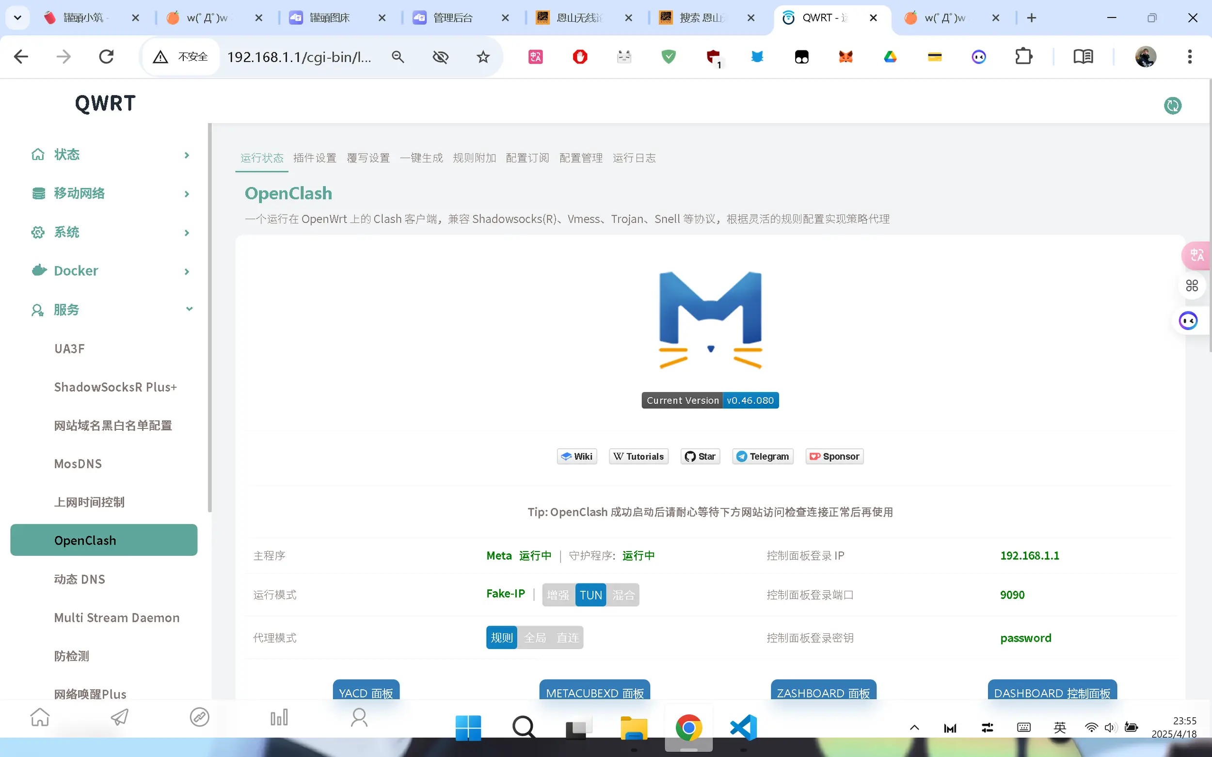Expand the 移动网络 sidebar menu
The image size is (1212, 757).
104,193
